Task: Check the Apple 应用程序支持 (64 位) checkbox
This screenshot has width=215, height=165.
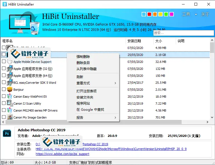Action: 4,75
